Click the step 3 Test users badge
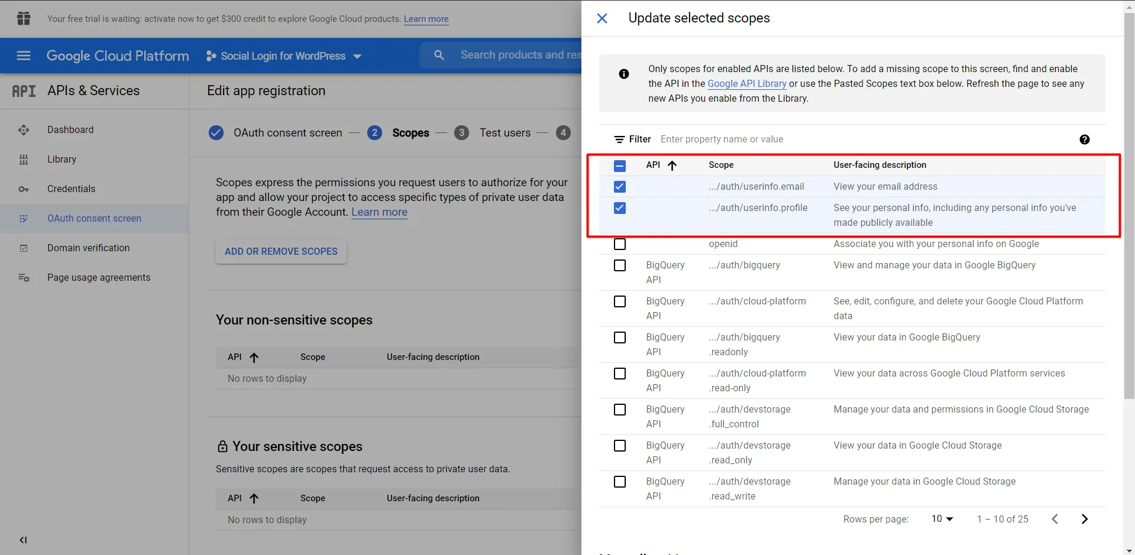Image resolution: width=1135 pixels, height=555 pixels. pyautogui.click(x=462, y=133)
